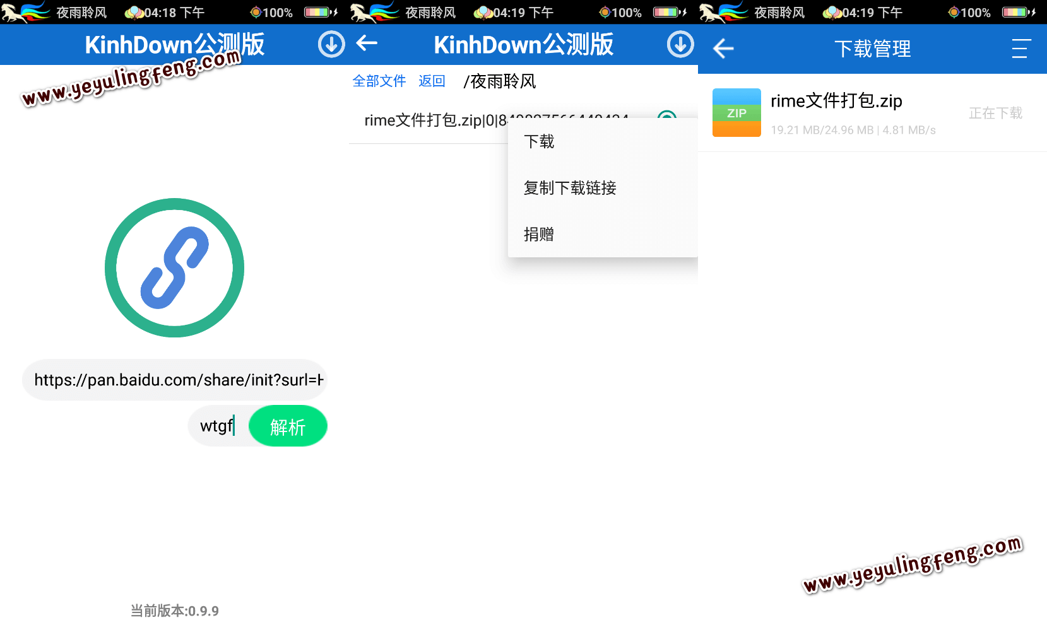Viewport: 1047px width, 620px height.
Task: Tap the 下载管理 header title
Action: [x=873, y=49]
